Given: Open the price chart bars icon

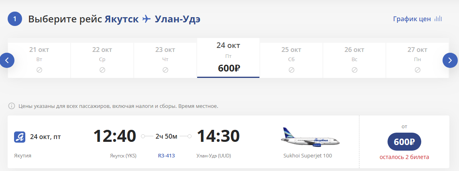Looking at the screenshot, I should click(x=438, y=19).
